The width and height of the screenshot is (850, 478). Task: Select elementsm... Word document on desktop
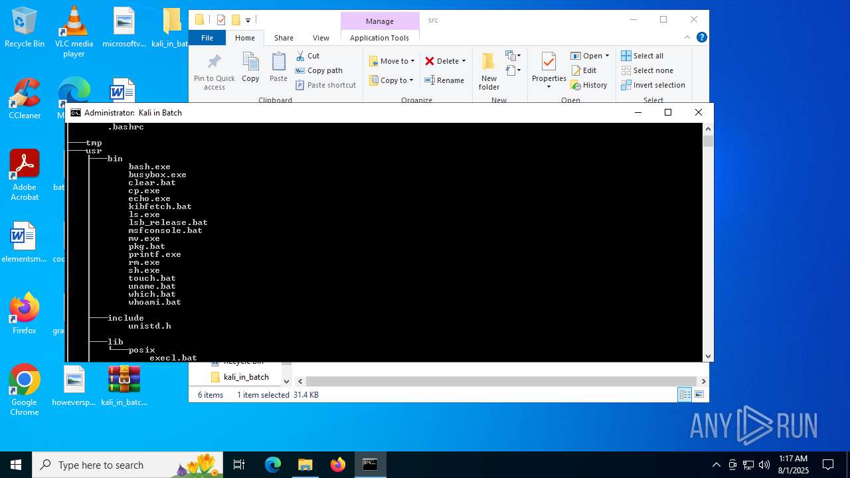tap(25, 242)
